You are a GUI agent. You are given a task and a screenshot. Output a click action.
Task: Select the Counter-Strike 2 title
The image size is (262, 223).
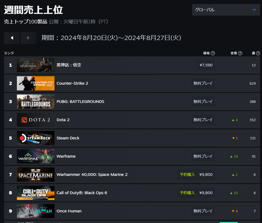pyautogui.click(x=72, y=83)
